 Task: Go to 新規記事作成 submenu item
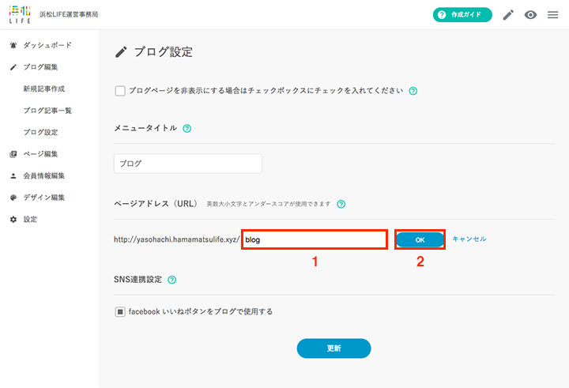pos(44,89)
